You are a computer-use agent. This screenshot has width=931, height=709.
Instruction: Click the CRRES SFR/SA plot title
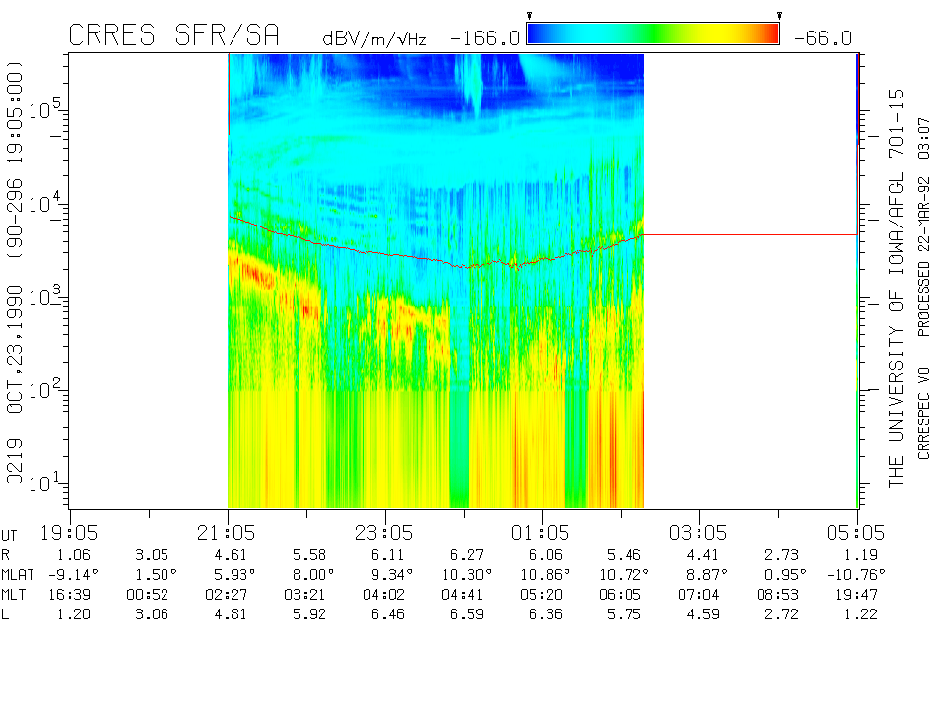click(173, 35)
